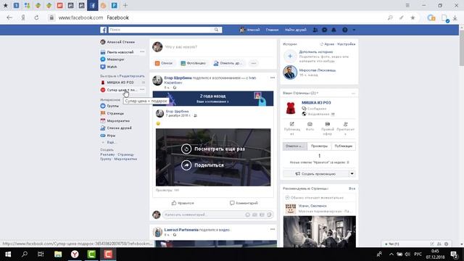Select the Отметки Нравится tab
This screenshot has height=261, width=464.
(x=295, y=146)
